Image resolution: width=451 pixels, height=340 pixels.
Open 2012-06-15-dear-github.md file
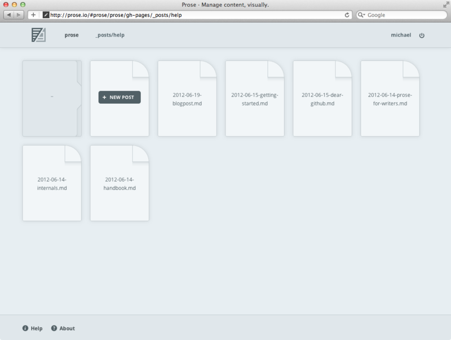(322, 98)
